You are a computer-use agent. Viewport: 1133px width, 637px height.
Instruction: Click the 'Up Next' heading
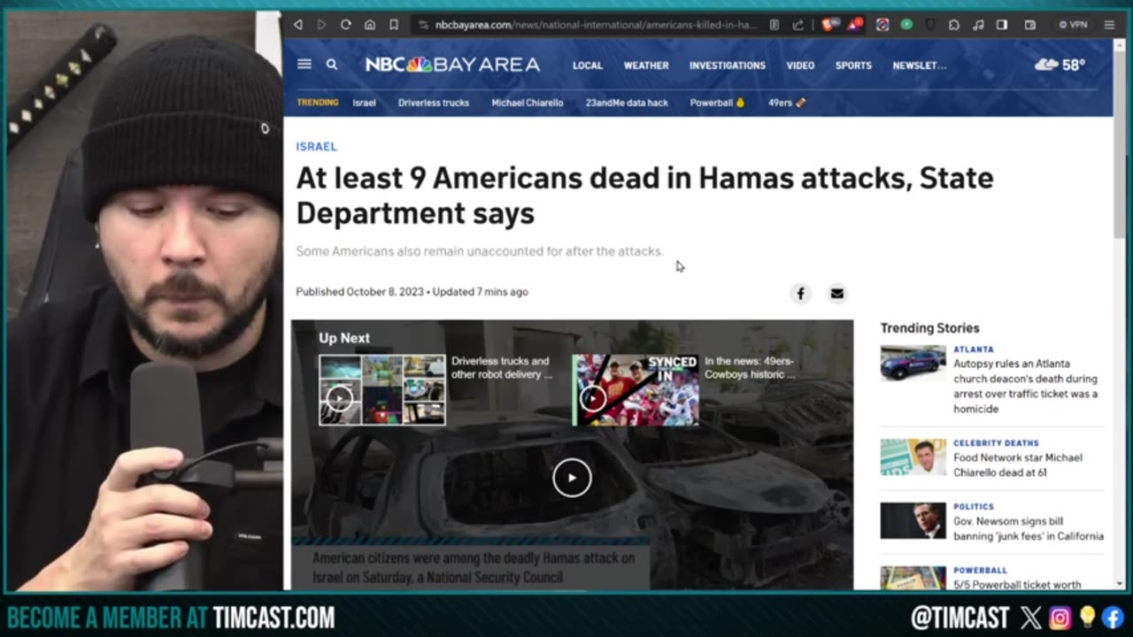click(344, 338)
